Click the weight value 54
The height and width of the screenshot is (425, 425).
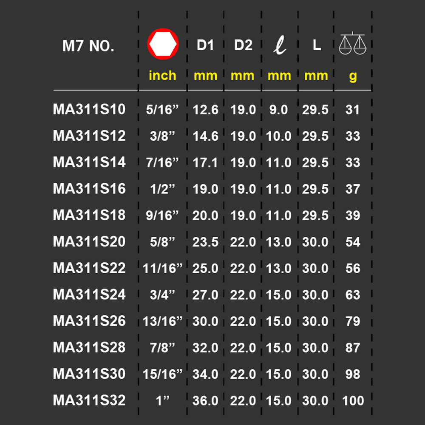[x=353, y=242]
